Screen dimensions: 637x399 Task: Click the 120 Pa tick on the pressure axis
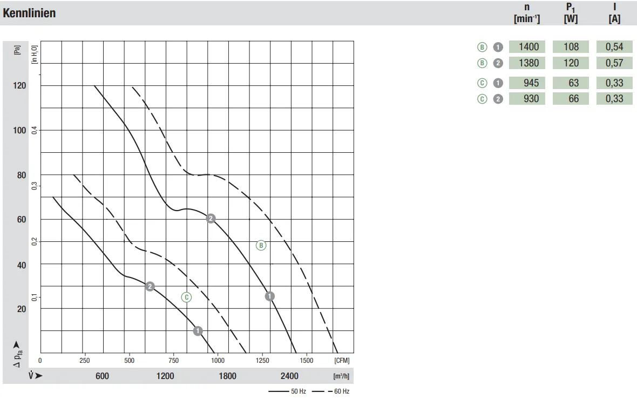click(19, 86)
